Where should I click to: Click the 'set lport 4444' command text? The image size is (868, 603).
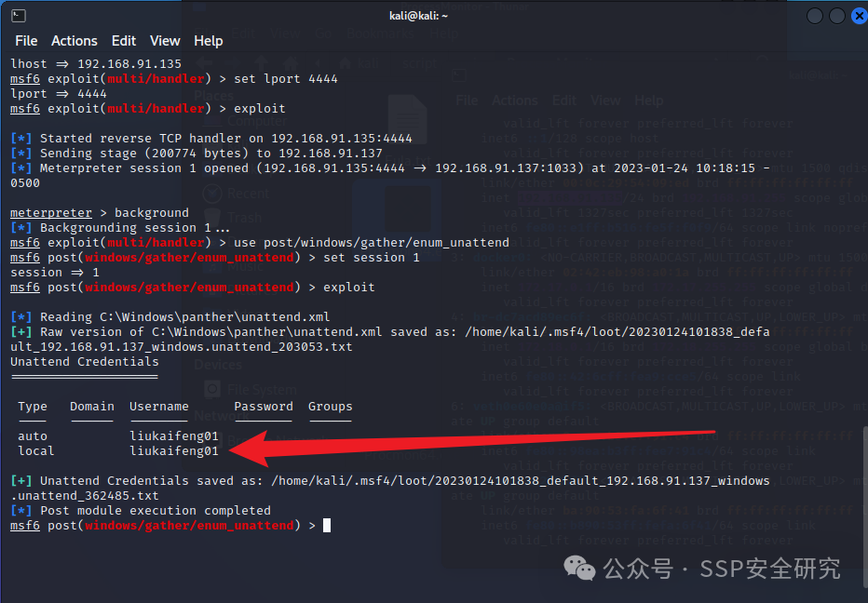[x=286, y=78]
